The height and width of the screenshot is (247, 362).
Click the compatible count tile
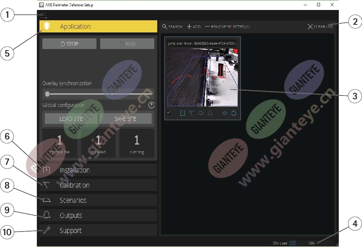[x=60, y=143]
